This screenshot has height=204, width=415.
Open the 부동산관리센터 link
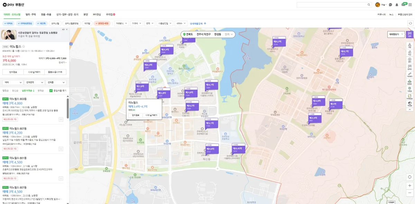(x=405, y=14)
